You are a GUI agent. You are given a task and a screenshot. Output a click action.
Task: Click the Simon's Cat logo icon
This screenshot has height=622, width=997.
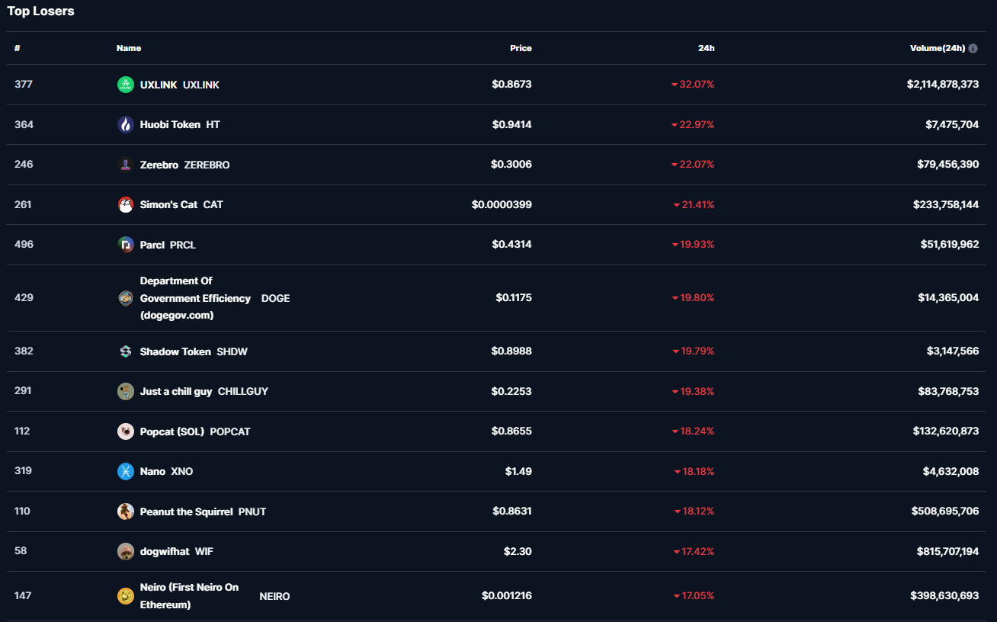point(126,205)
